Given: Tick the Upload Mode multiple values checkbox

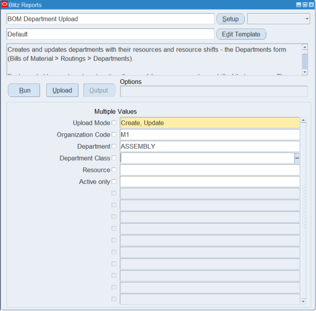Looking at the screenshot, I should click(114, 123).
